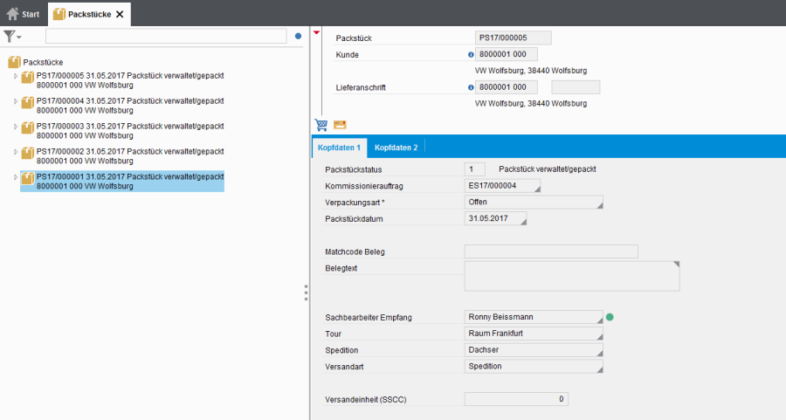Go to the Start home tab
Screen dimensions: 786x420
pyautogui.click(x=24, y=14)
